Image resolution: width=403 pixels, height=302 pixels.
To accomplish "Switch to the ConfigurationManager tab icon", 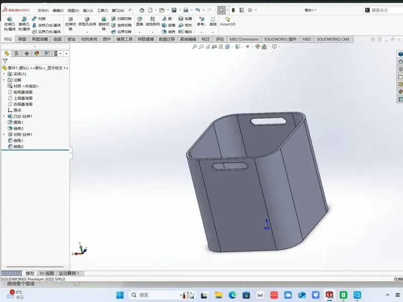I will [x=27, y=53].
